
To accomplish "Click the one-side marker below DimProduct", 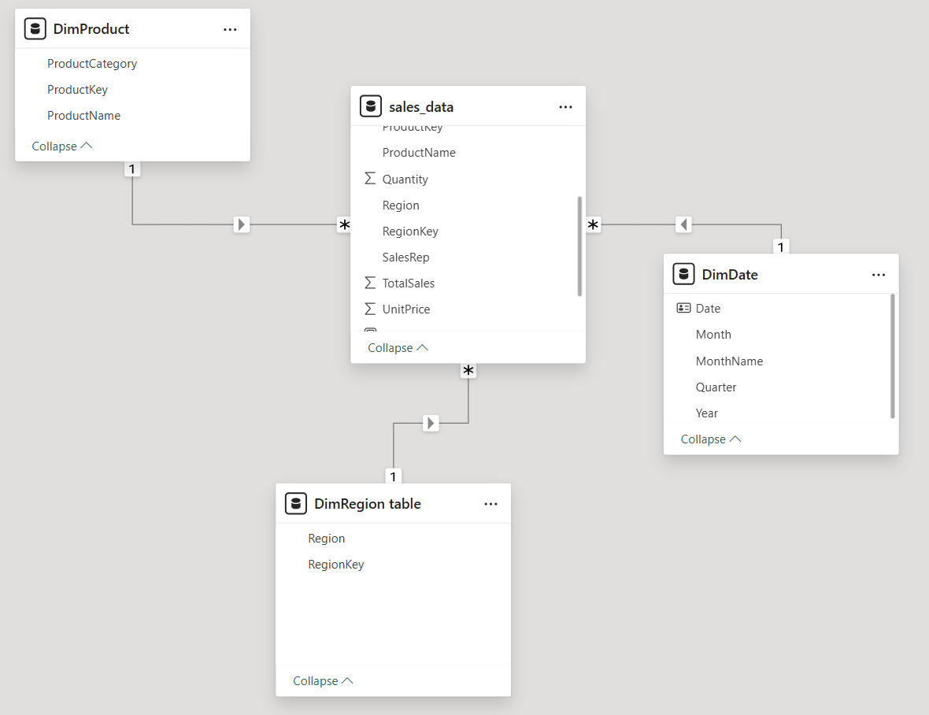I will [x=132, y=169].
